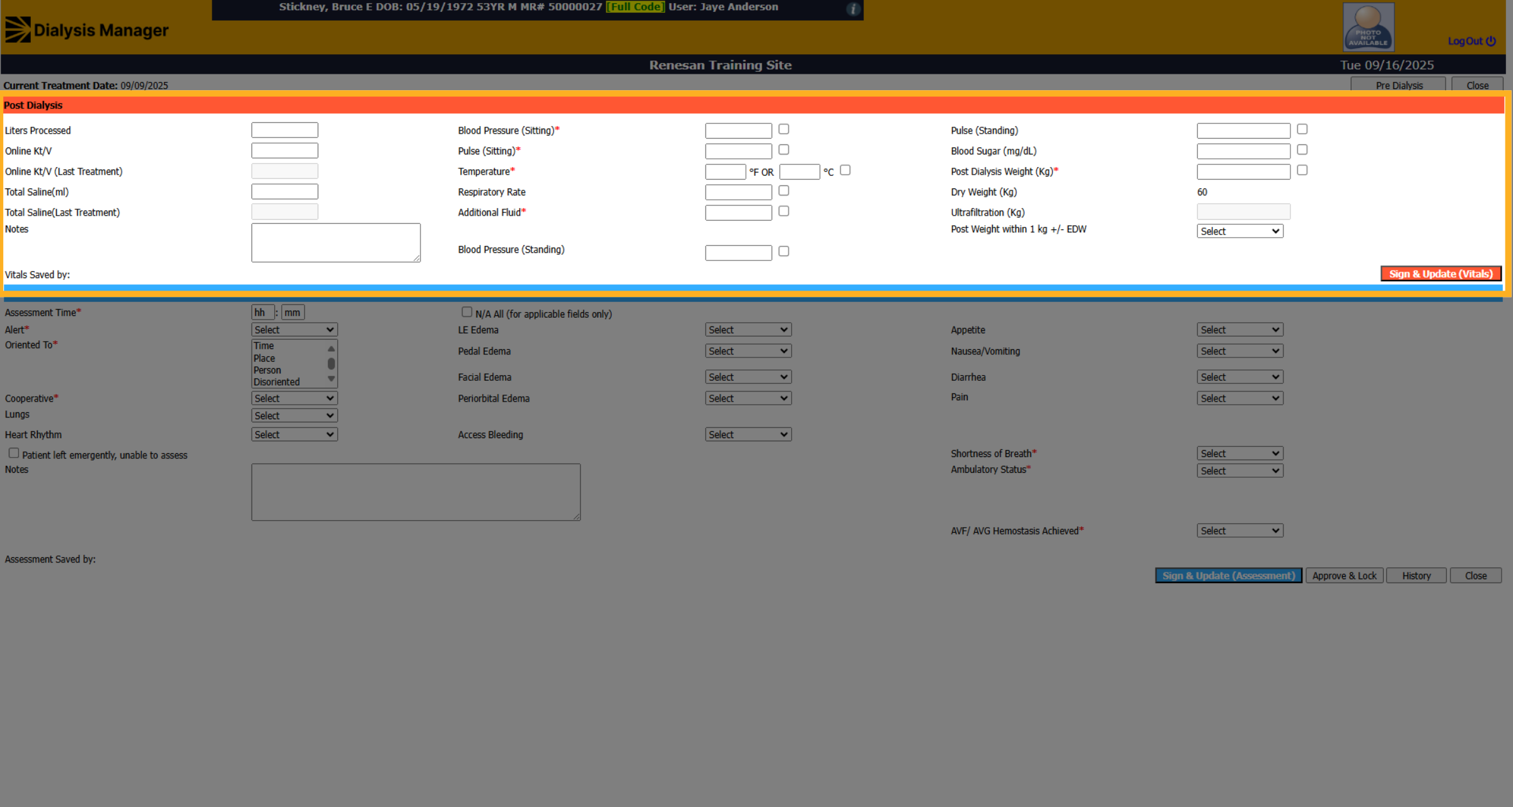Click the Post Dialysis Notes text area

point(336,243)
